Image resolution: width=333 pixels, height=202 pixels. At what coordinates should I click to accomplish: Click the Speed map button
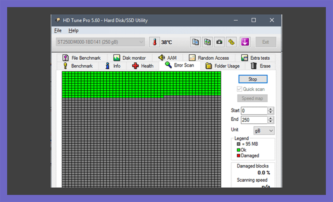click(252, 98)
